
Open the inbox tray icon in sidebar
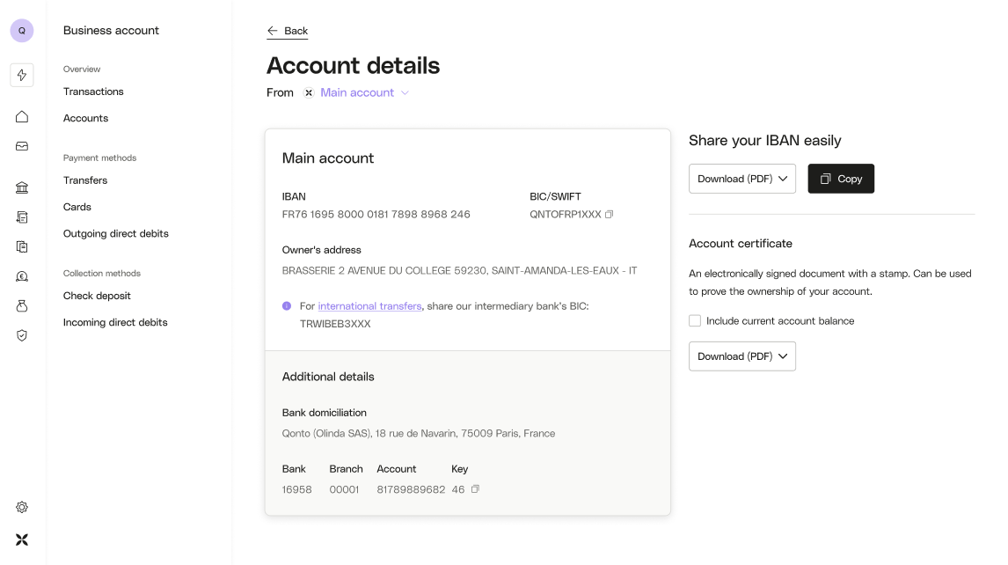[x=22, y=146]
